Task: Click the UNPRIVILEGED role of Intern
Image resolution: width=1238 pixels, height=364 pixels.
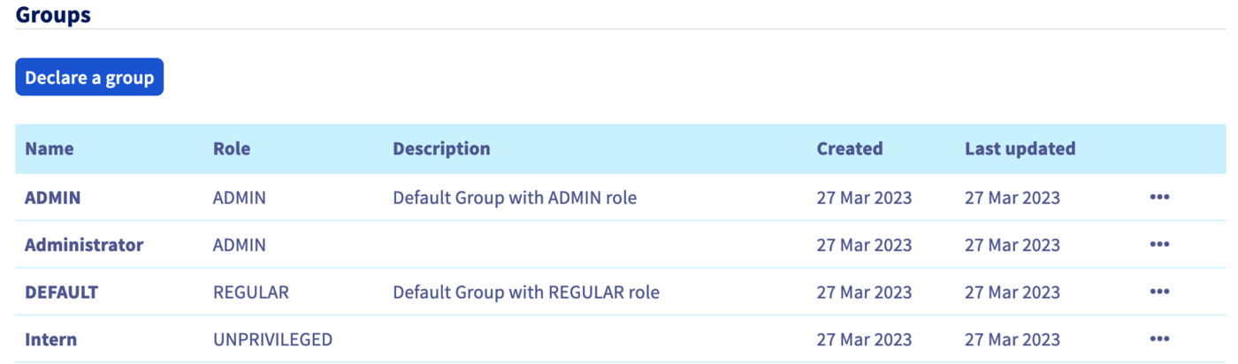Action: (272, 339)
